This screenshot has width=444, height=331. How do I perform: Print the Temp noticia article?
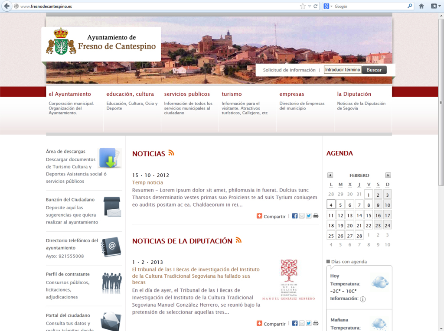[x=316, y=216]
